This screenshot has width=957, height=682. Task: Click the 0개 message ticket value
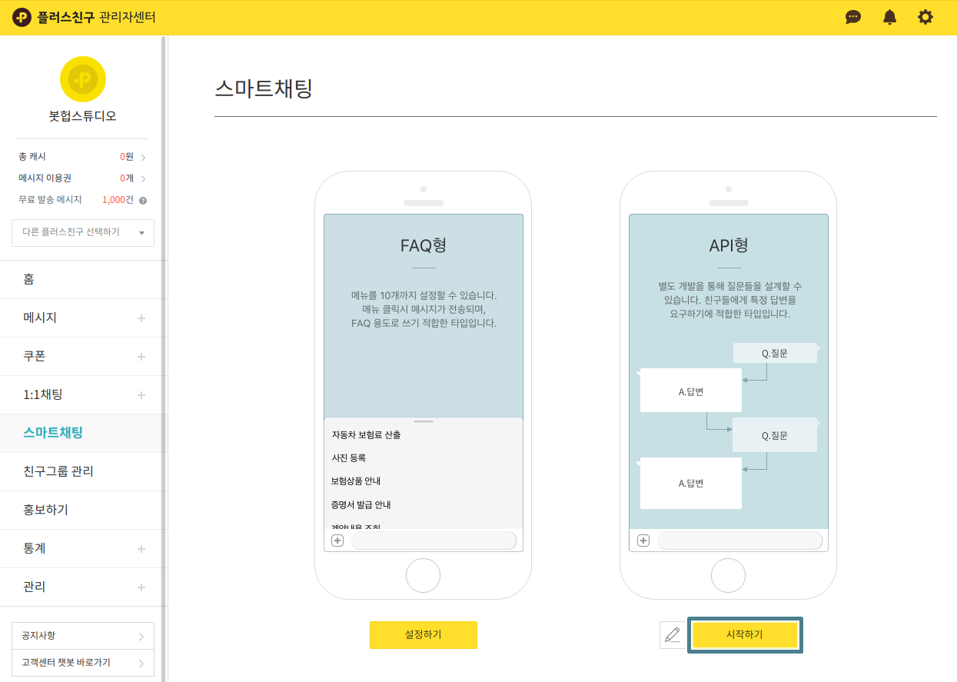(127, 178)
